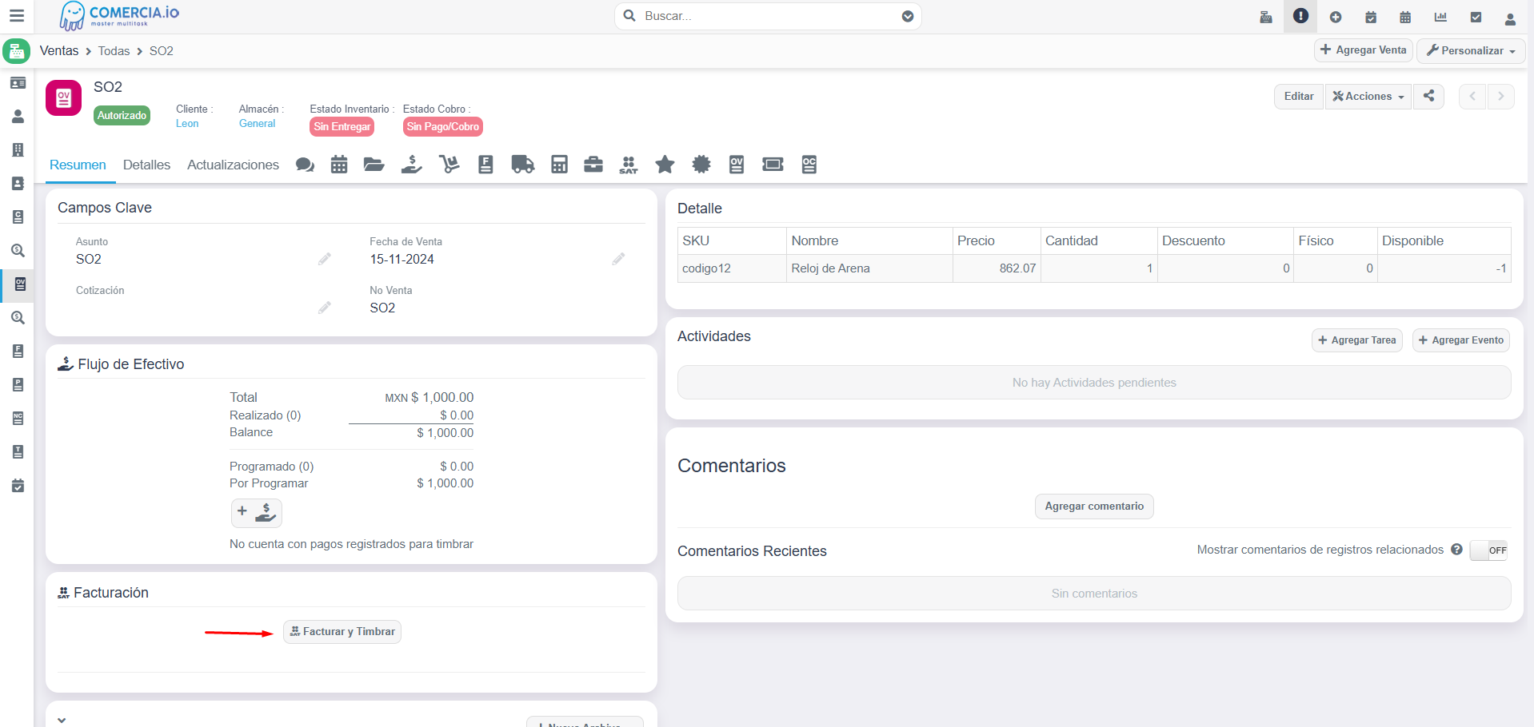Open the calendar grid icon in top bar
1534x727 pixels.
pyautogui.click(x=1405, y=17)
